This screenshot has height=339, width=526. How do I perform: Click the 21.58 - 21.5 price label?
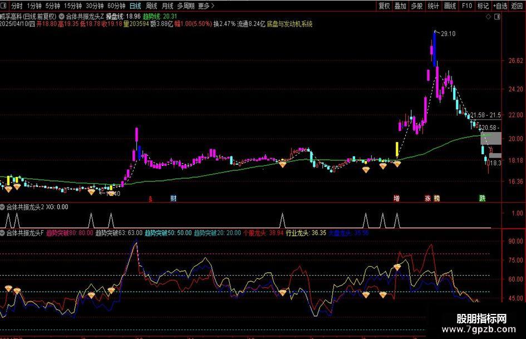coord(485,115)
